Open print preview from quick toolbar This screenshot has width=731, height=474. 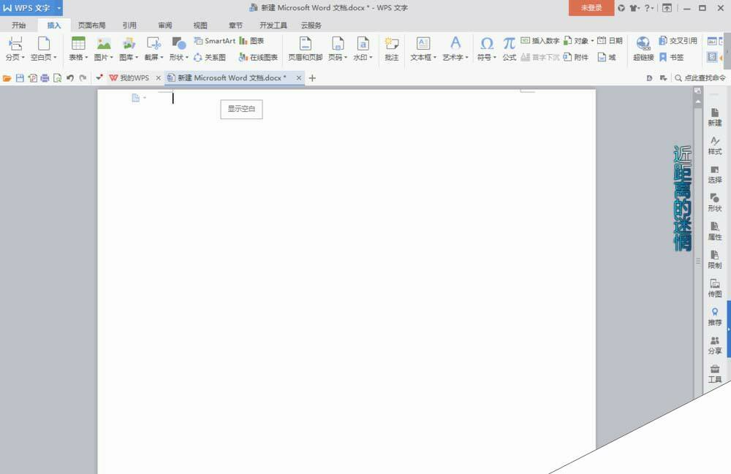pos(57,78)
